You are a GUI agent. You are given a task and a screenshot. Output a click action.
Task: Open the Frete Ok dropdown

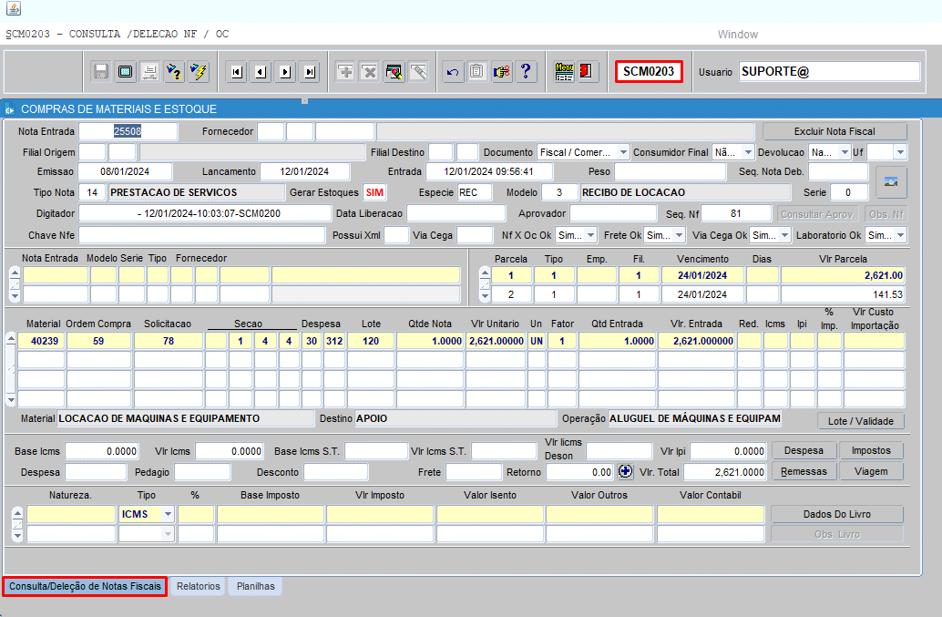click(x=679, y=235)
